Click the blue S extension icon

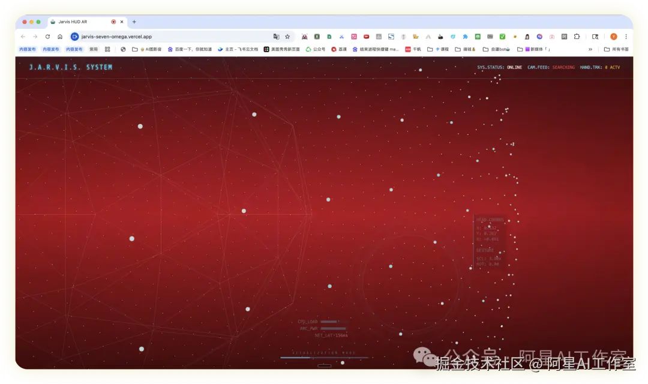[391, 37]
